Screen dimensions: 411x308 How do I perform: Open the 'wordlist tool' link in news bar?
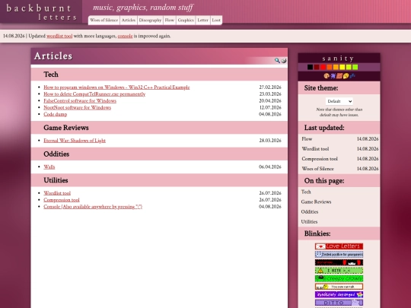coord(59,37)
